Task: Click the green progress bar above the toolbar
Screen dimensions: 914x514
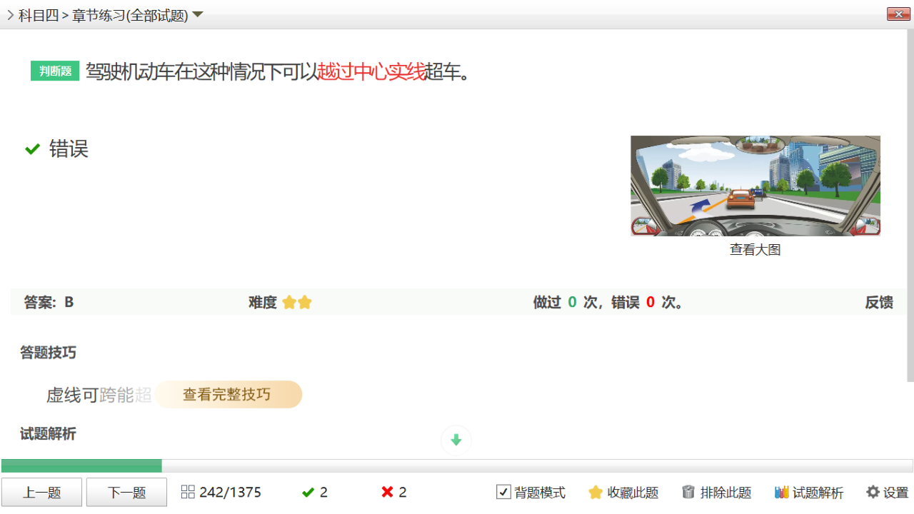Action: (x=81, y=466)
